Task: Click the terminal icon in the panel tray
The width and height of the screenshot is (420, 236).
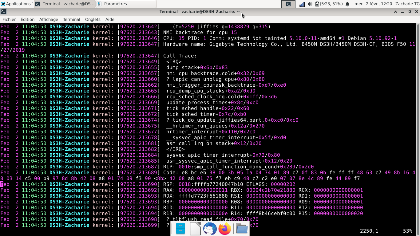Action: [x=288, y=4]
